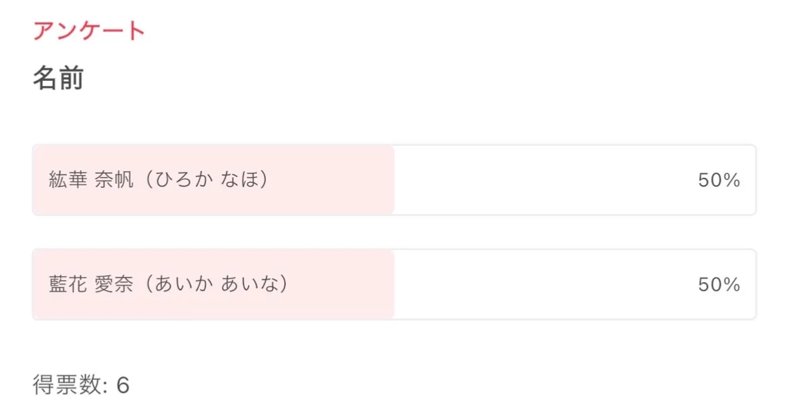This screenshot has height=406, width=789.
Task: Click 50% on the 紘華 奈帆 row
Action: 719,180
